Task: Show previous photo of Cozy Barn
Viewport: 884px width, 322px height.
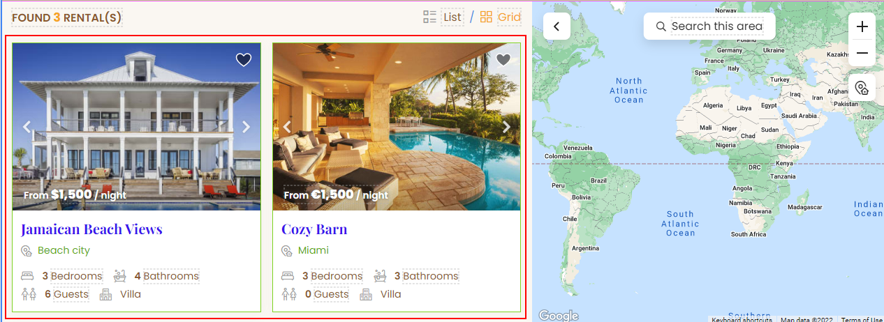Action: pos(287,127)
